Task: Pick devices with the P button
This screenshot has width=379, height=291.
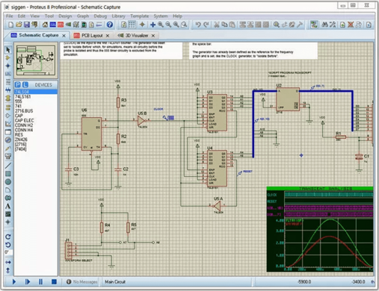Action: click(x=18, y=84)
